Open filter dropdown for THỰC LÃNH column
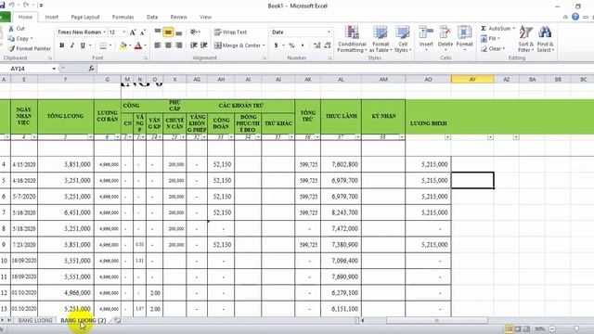This screenshot has height=334, width=594. click(x=357, y=137)
